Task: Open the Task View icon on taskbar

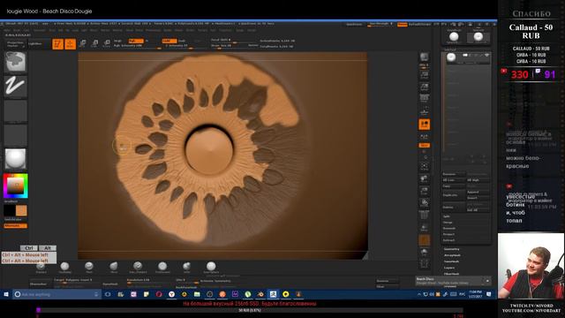Action: point(108,294)
